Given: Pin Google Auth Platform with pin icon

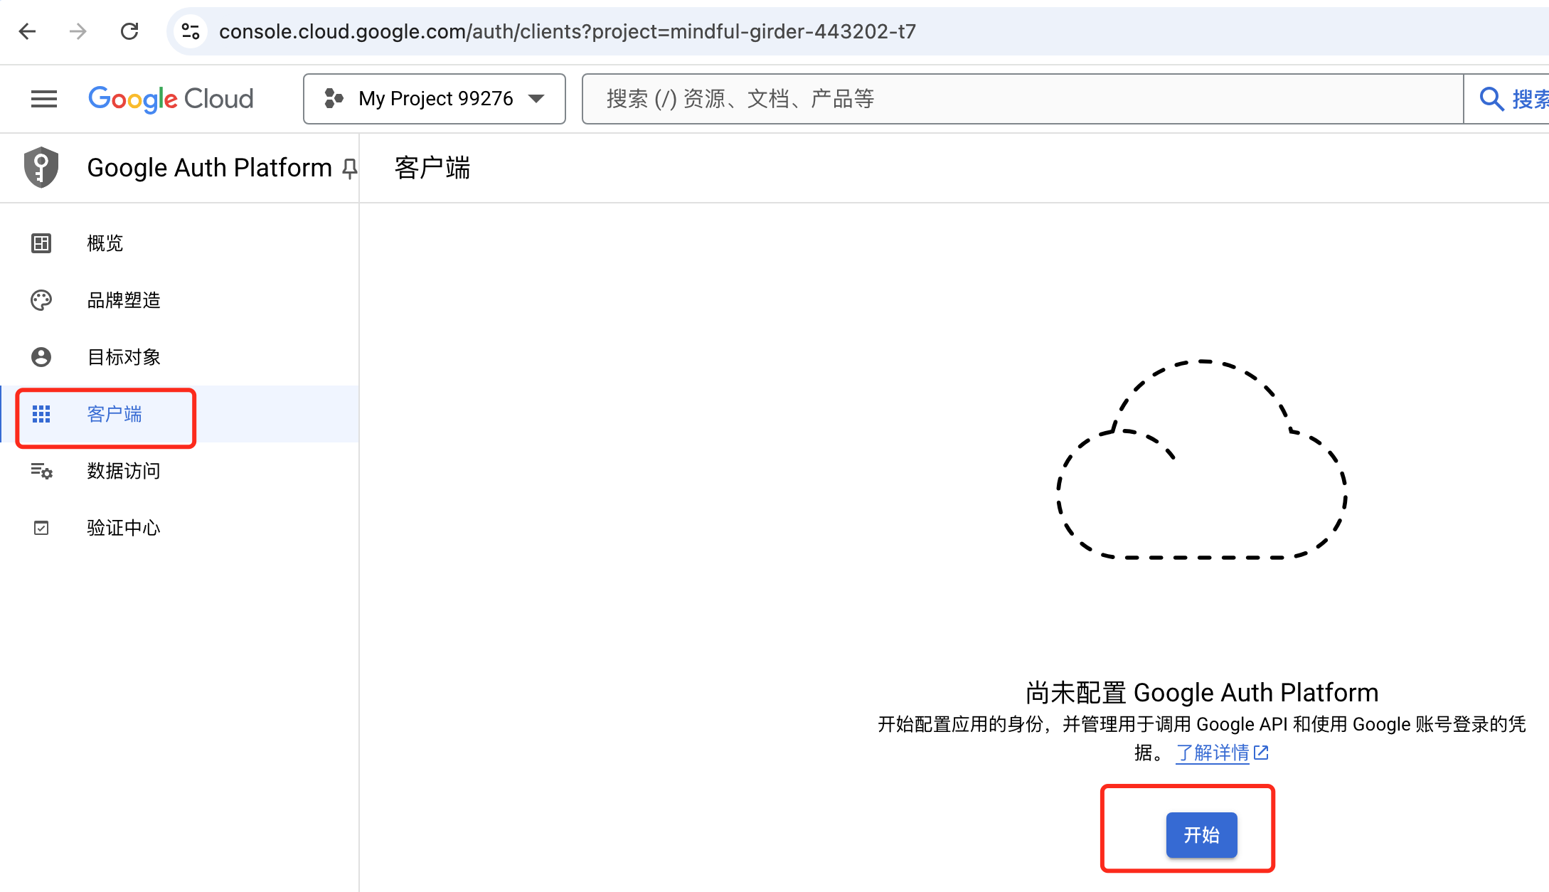Looking at the screenshot, I should pos(349,169).
